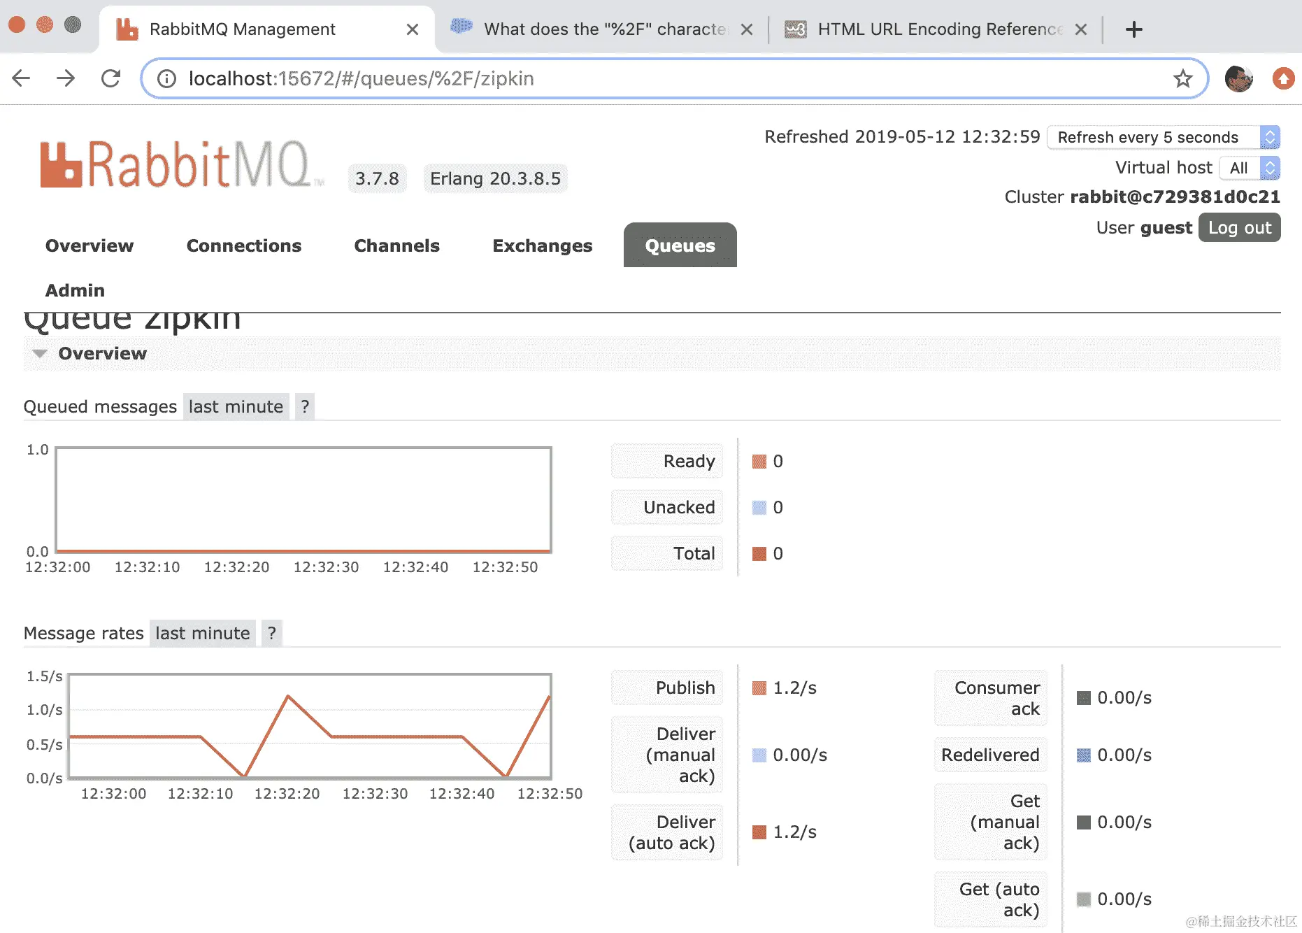Toggle Get (auto ack) color swatch

click(1084, 899)
